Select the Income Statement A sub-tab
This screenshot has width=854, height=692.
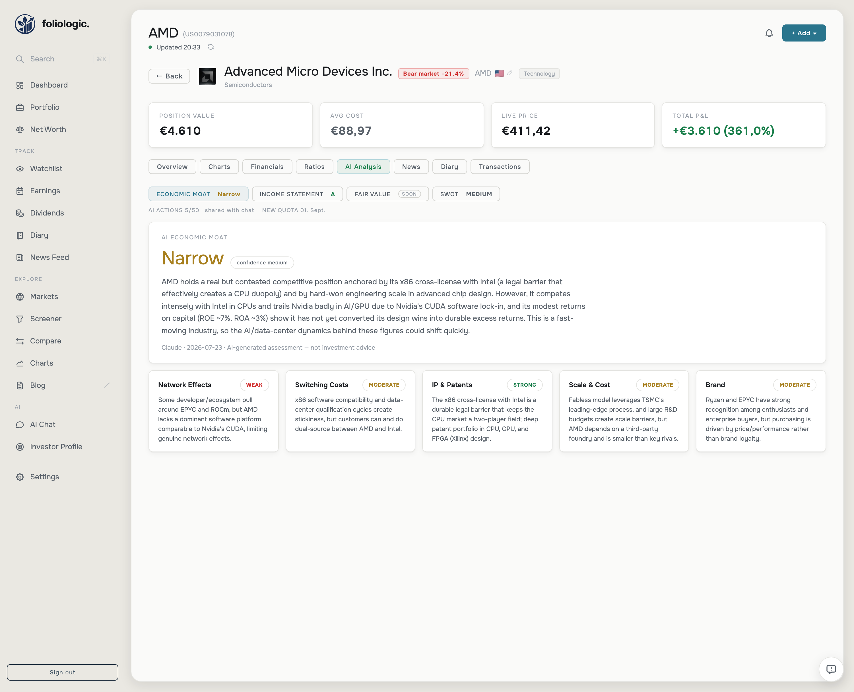click(x=297, y=194)
